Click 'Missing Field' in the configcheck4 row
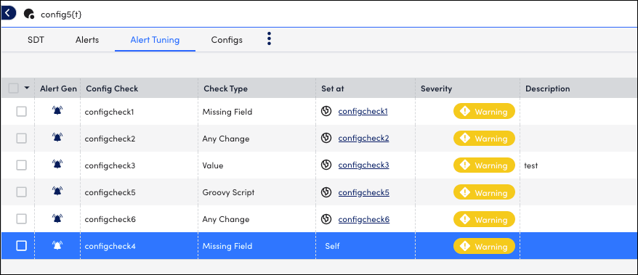The height and width of the screenshot is (275, 638). pyautogui.click(x=227, y=246)
